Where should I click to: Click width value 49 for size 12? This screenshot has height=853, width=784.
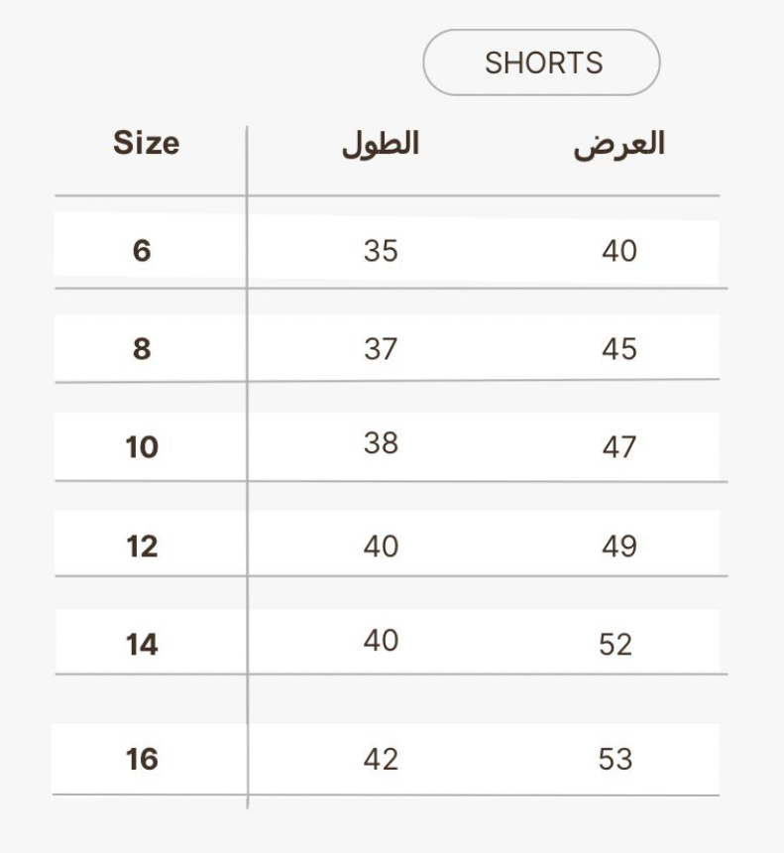[x=619, y=547]
